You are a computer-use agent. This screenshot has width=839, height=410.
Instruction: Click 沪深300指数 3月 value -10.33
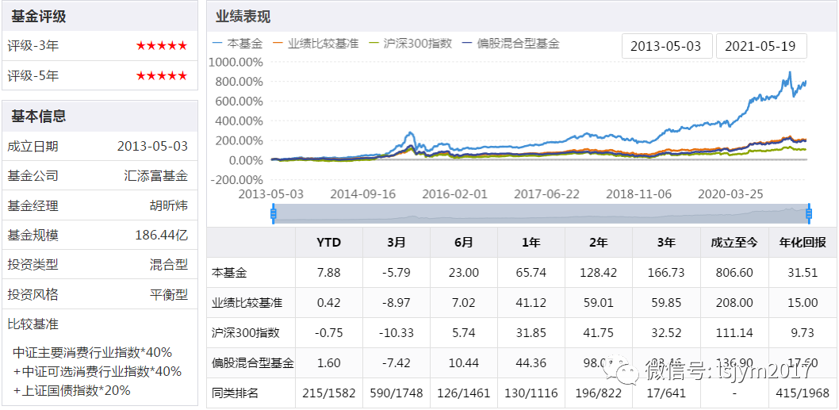tap(397, 333)
